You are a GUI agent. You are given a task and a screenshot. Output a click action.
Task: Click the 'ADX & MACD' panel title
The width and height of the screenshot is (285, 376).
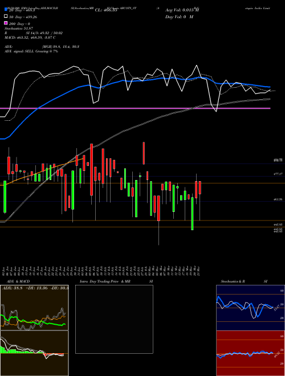coord(18,281)
